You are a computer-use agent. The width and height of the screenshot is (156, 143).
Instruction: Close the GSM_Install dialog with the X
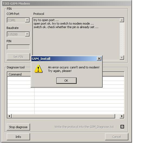click(99, 59)
